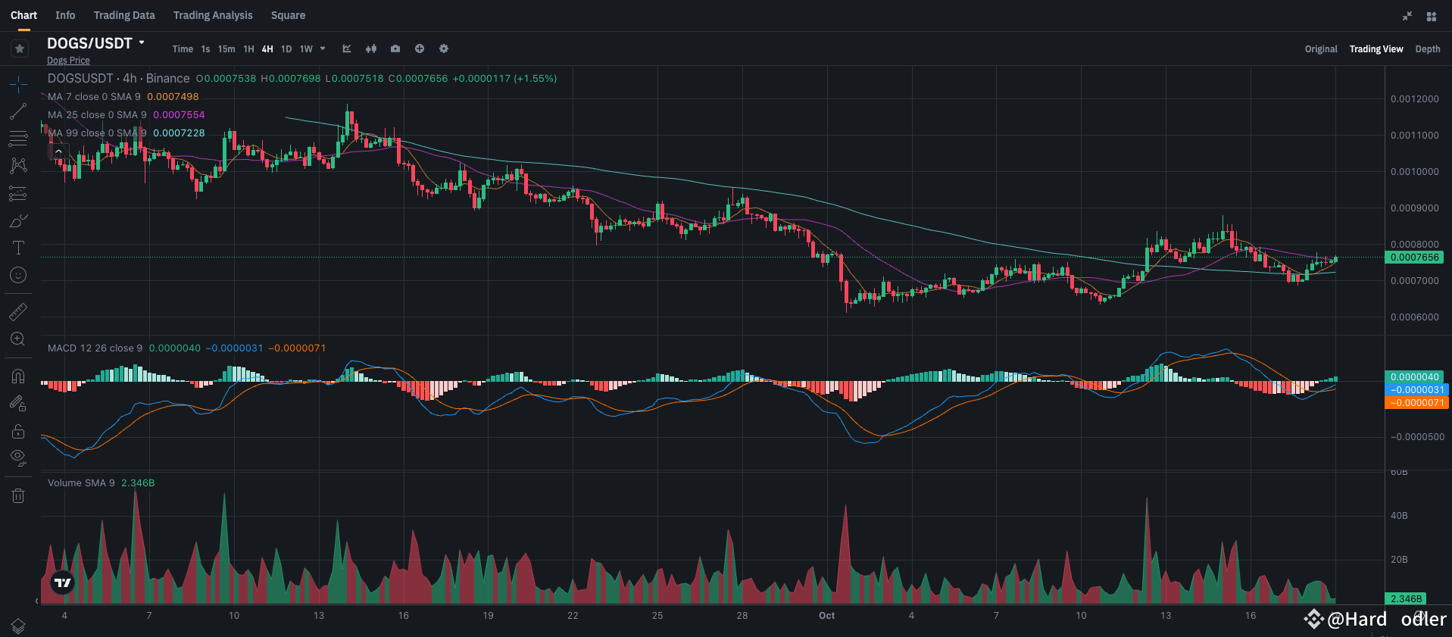Take a chart snapshot with camera icon

[x=395, y=48]
